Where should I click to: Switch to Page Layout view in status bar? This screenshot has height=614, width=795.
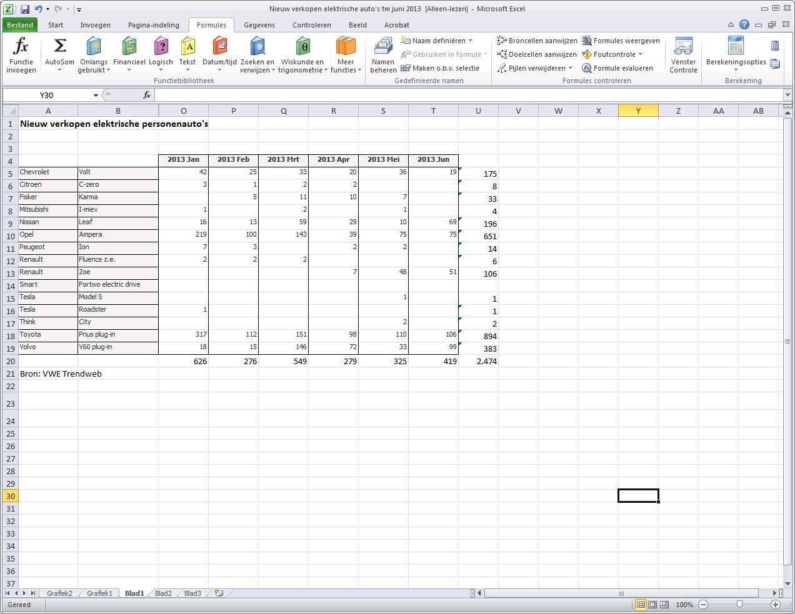coord(652,605)
